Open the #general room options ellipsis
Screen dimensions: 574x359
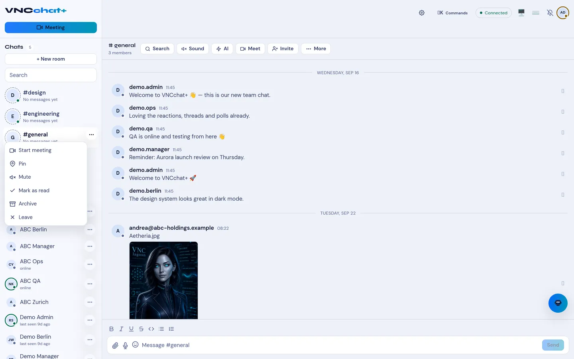(x=92, y=134)
